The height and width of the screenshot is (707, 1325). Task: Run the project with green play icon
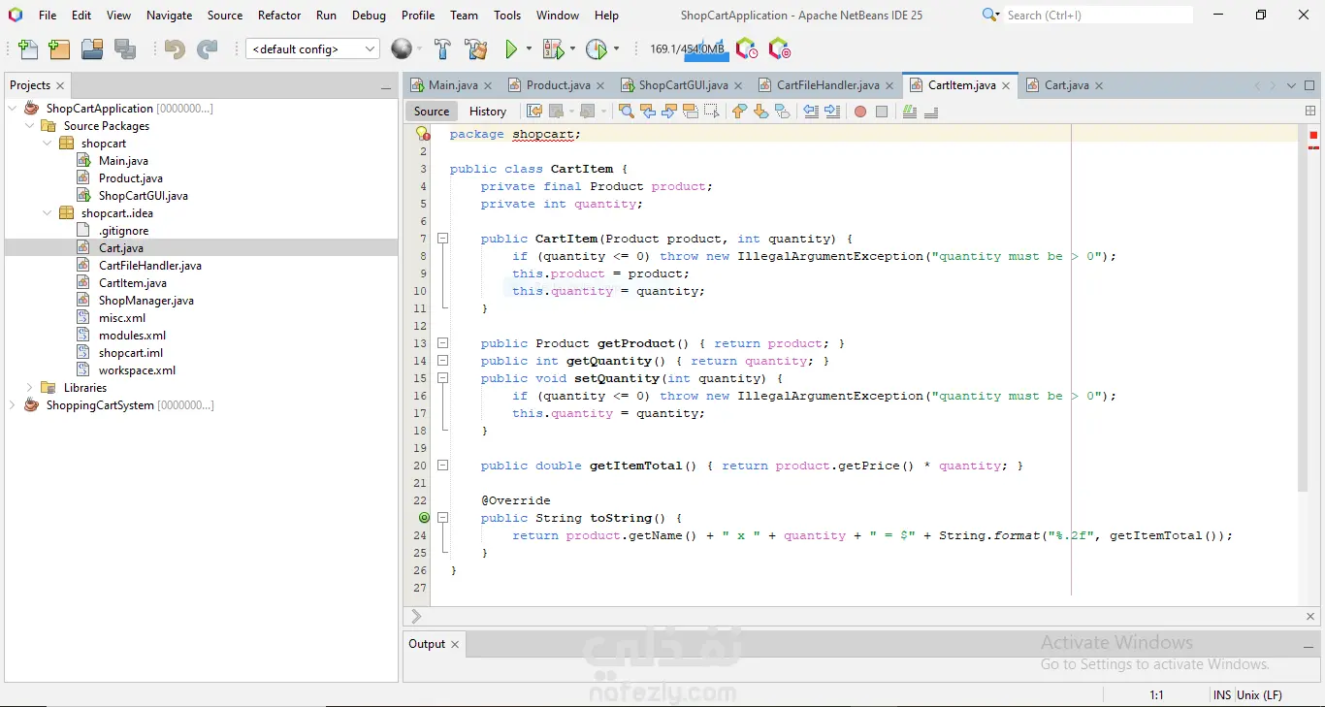coord(511,49)
